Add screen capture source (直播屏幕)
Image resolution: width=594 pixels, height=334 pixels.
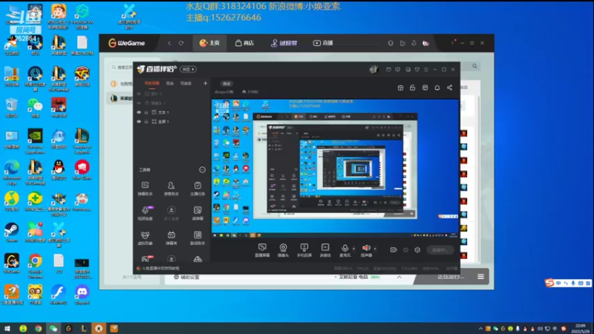[x=262, y=250]
